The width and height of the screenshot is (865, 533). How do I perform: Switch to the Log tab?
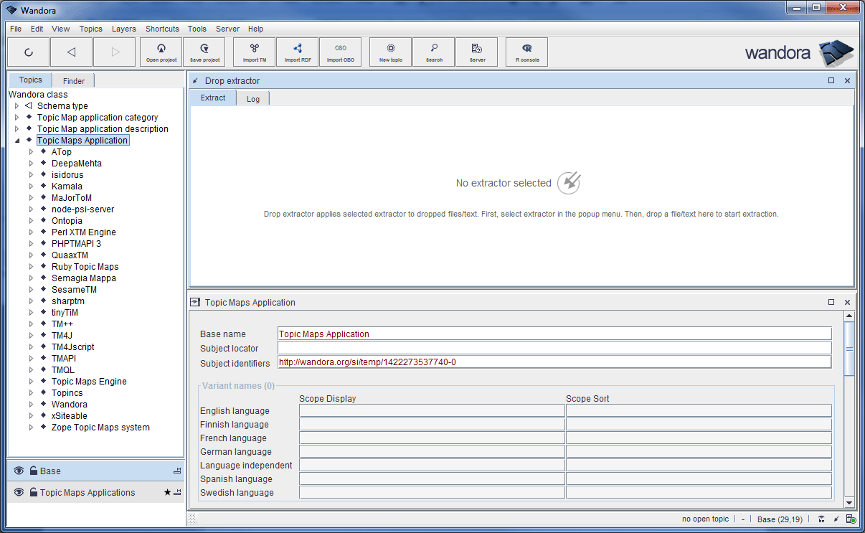[x=253, y=99]
